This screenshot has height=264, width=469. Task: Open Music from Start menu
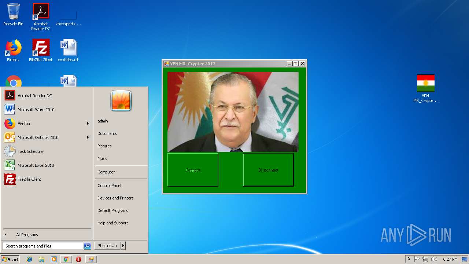coord(102,158)
